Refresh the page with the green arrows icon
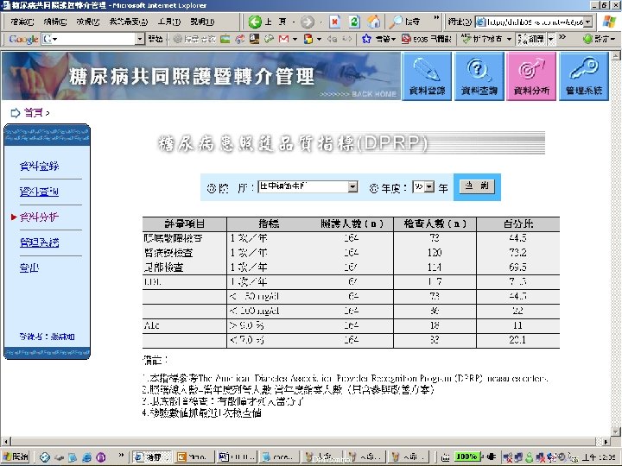 354,22
